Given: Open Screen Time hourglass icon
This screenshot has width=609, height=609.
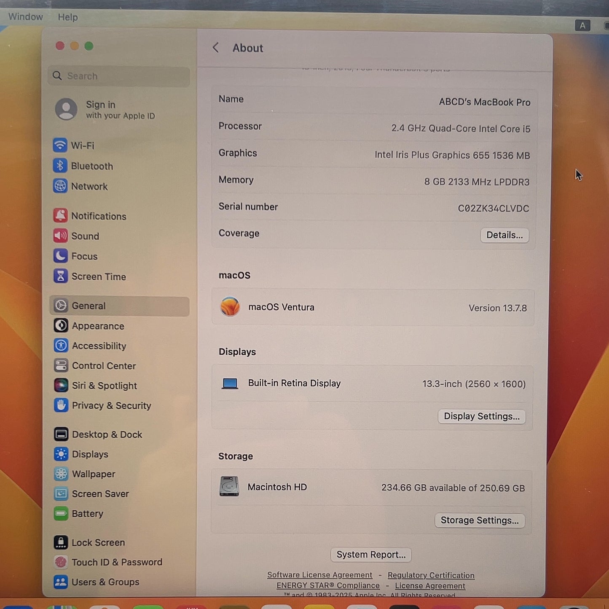Looking at the screenshot, I should [61, 276].
